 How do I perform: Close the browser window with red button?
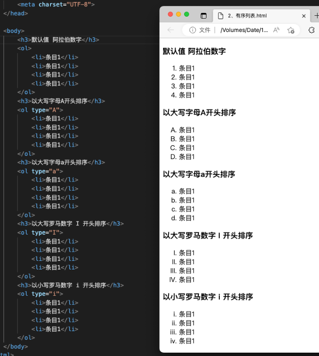pyautogui.click(x=170, y=14)
